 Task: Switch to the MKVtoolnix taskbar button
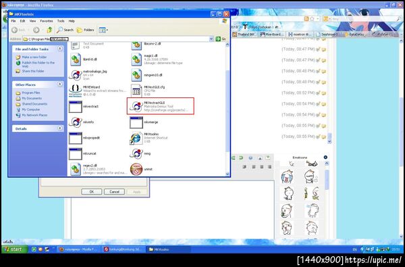pyautogui.click(x=168, y=249)
